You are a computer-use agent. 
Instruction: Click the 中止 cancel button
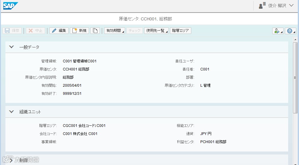pos(35,31)
